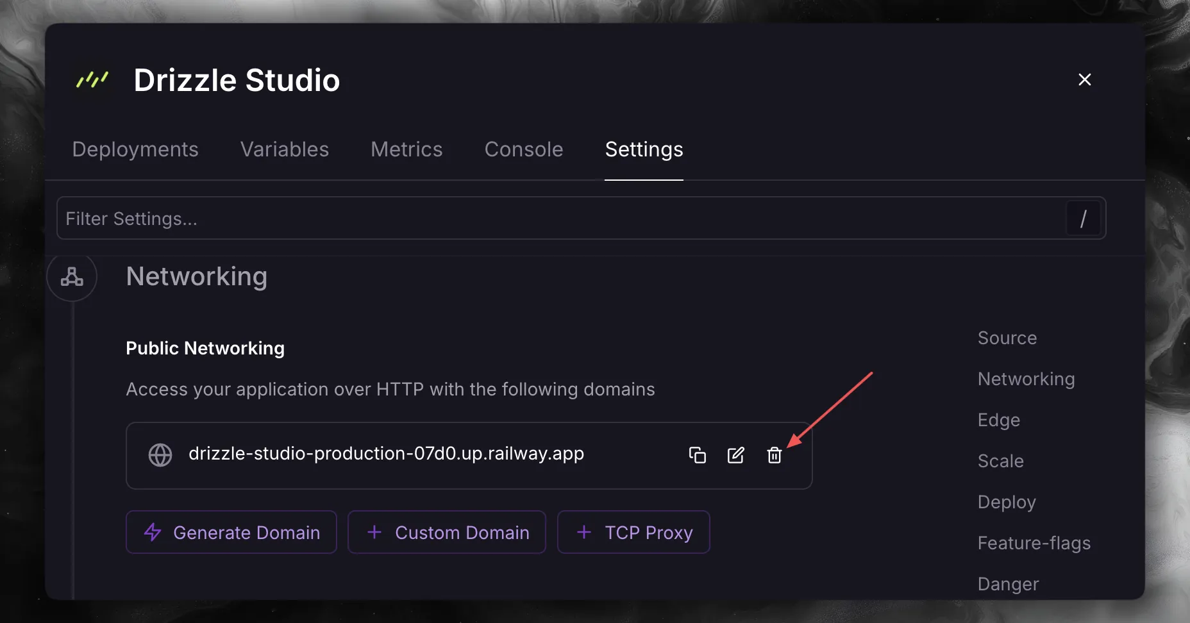Jump to Networking in the side navigation
This screenshot has width=1190, height=623.
tap(1027, 379)
